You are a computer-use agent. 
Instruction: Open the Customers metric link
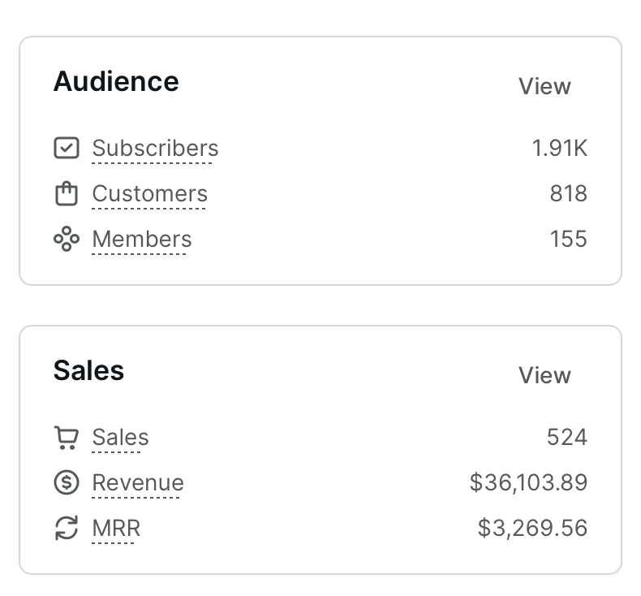(x=149, y=194)
